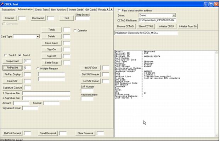Click the PinPad Display button
220x141 pixels.
tap(12, 74)
